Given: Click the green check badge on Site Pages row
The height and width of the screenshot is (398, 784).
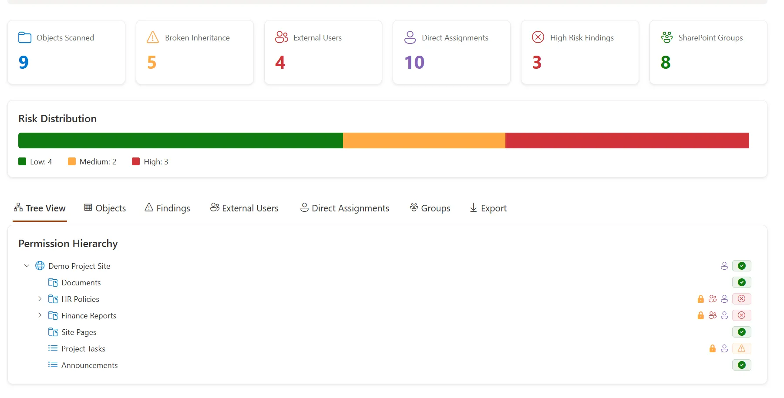Looking at the screenshot, I should 742,332.
